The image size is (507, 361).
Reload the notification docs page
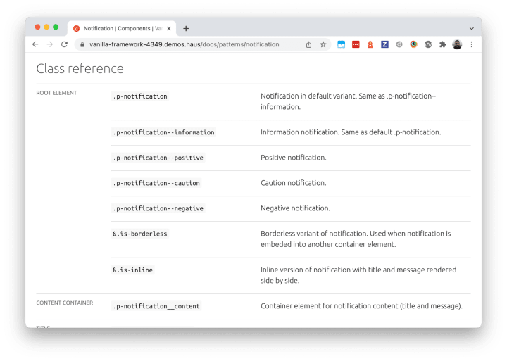[64, 44]
